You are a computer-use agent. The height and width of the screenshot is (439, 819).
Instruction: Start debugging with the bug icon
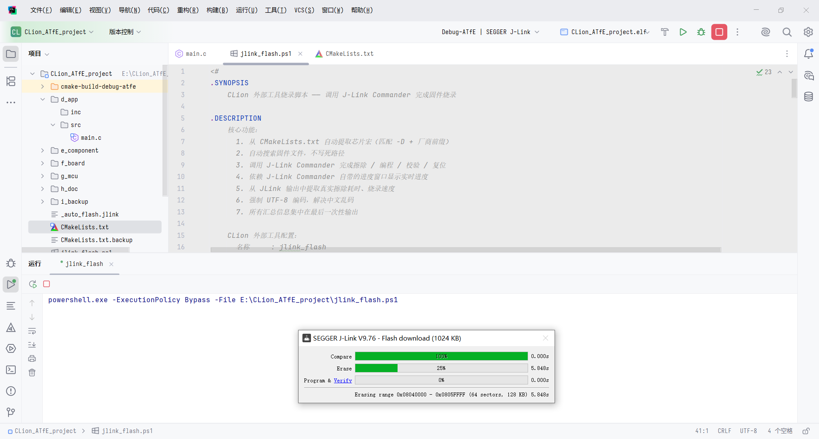click(701, 32)
